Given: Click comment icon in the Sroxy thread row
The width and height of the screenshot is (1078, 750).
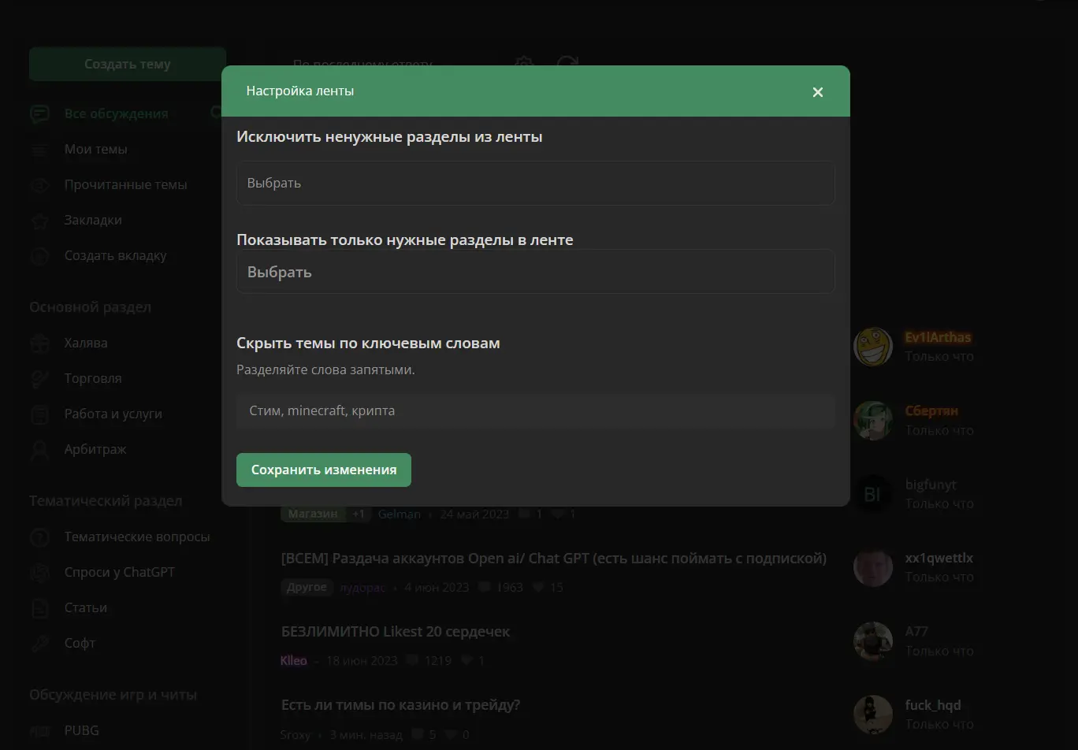Looking at the screenshot, I should 417,735.
